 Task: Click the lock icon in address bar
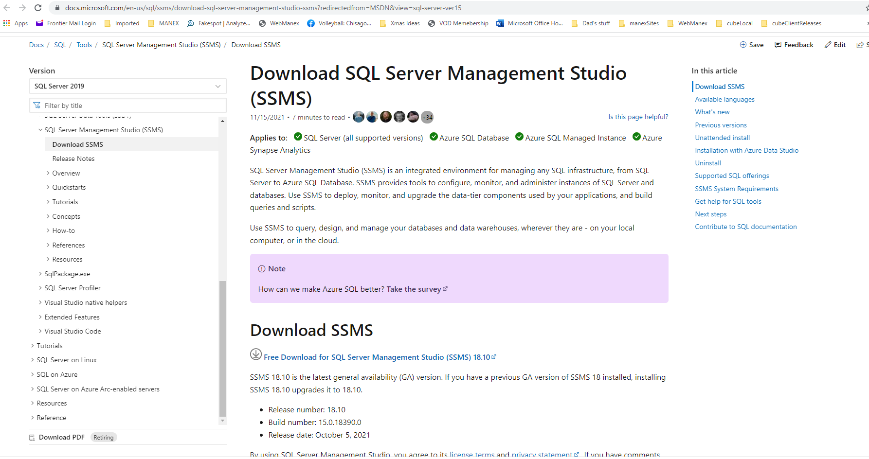(x=57, y=8)
